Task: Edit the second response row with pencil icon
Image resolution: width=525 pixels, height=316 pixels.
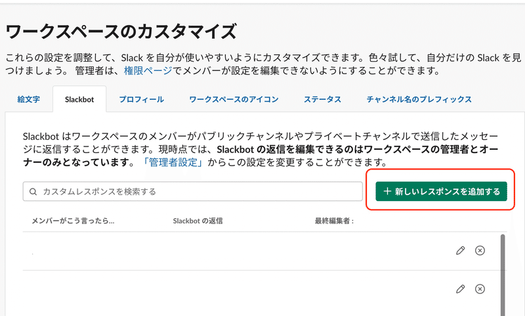Action: [x=461, y=289]
